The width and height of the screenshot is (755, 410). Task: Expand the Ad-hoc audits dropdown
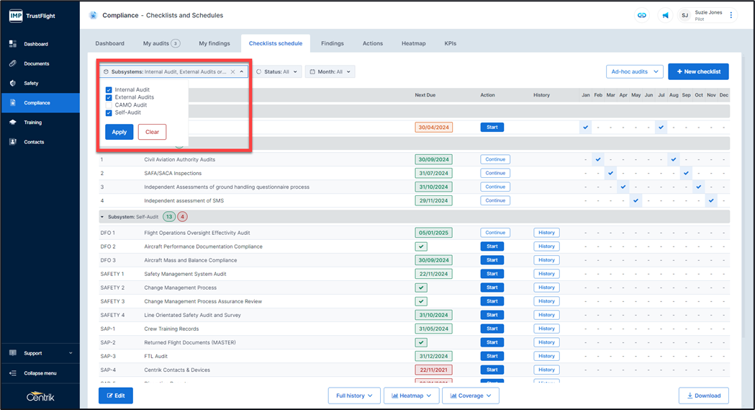634,72
